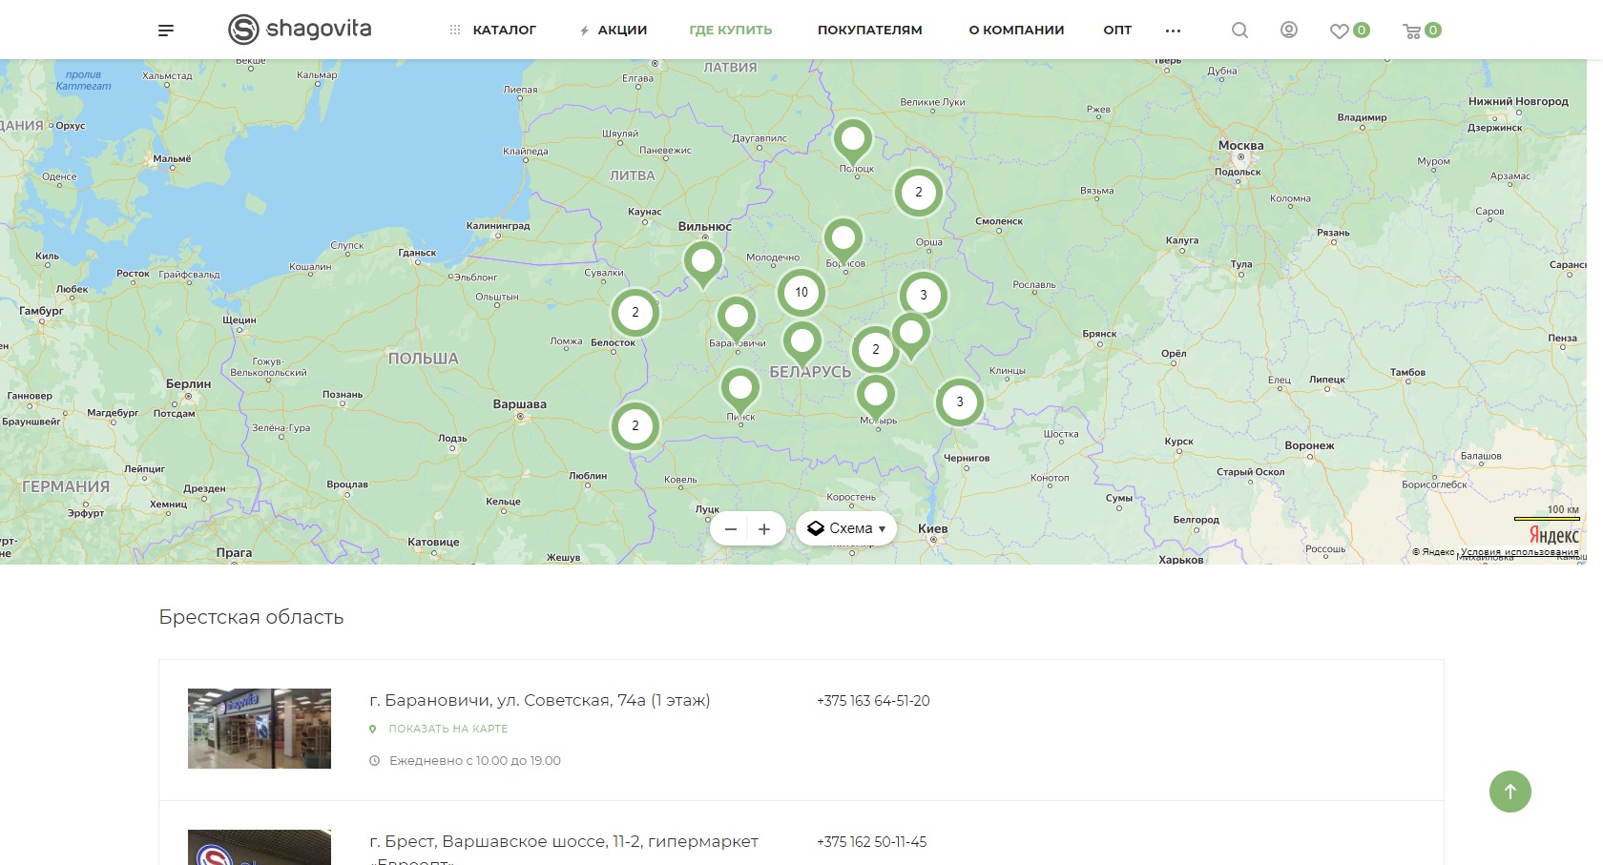Image resolution: width=1603 pixels, height=865 pixels.
Task: Click the scroll-to-top green arrow button
Action: click(1509, 792)
